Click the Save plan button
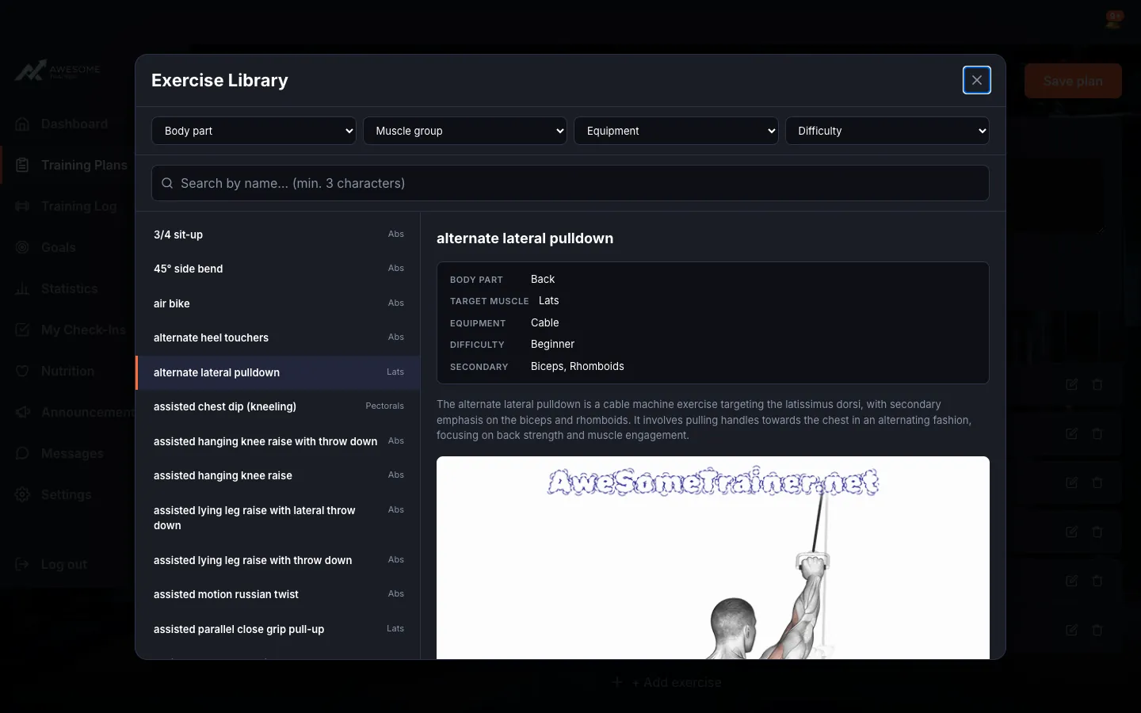The width and height of the screenshot is (1141, 713). [x=1073, y=81]
